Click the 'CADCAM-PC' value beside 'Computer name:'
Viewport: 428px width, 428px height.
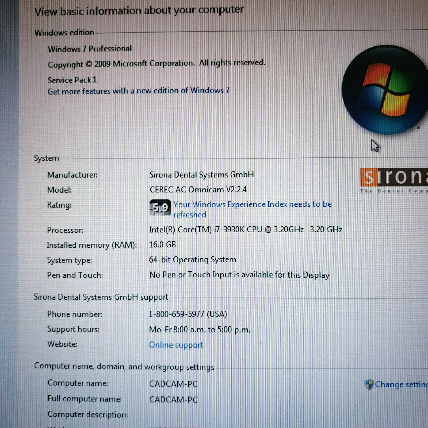click(173, 384)
